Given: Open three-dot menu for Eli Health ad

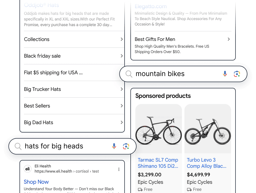Looking at the screenshot, I should pyautogui.click(x=119, y=169).
